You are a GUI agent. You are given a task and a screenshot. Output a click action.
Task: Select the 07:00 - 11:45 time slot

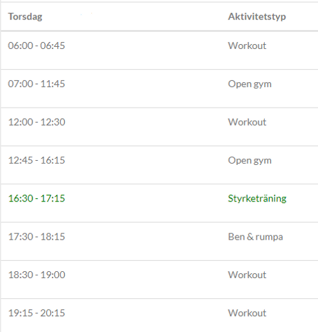click(37, 84)
